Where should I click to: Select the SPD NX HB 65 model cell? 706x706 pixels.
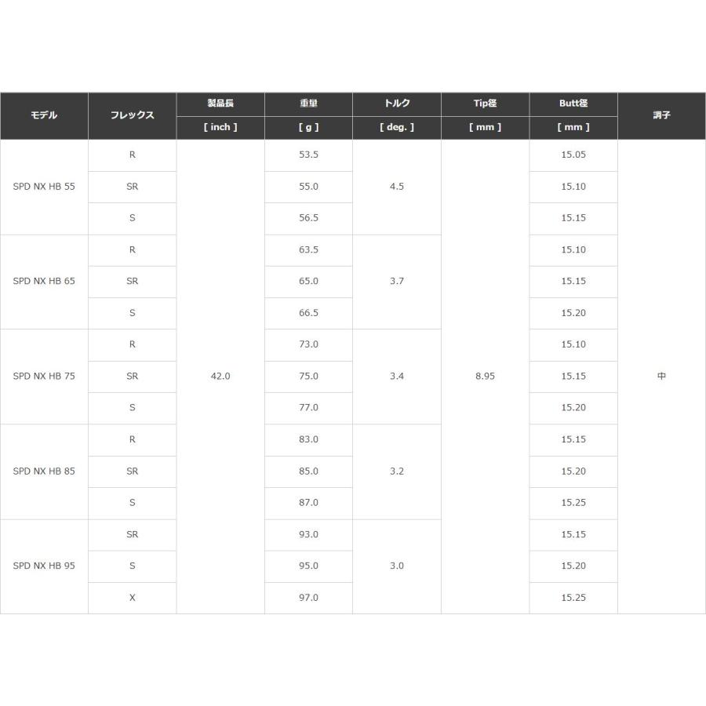pyautogui.click(x=44, y=282)
